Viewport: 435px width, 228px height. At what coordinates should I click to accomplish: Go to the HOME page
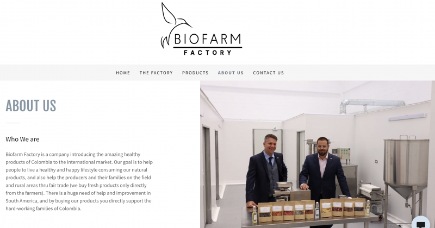123,73
